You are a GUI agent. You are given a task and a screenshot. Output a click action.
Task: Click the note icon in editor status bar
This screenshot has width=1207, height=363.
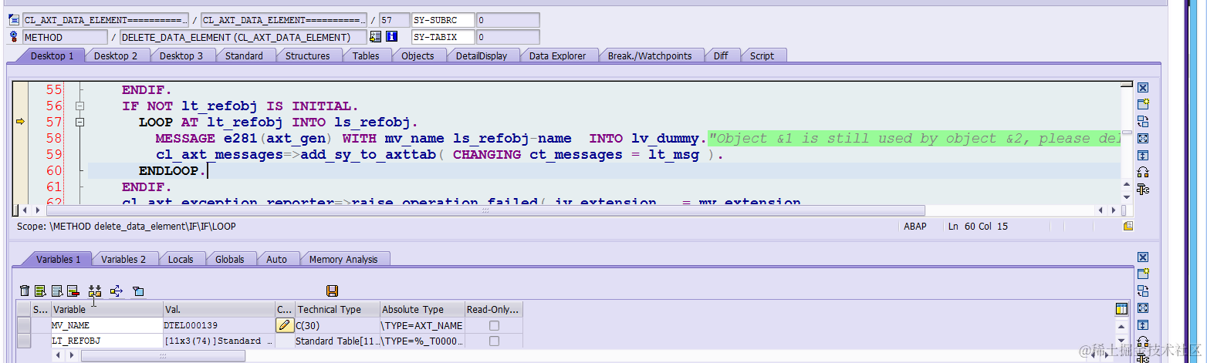click(1128, 227)
